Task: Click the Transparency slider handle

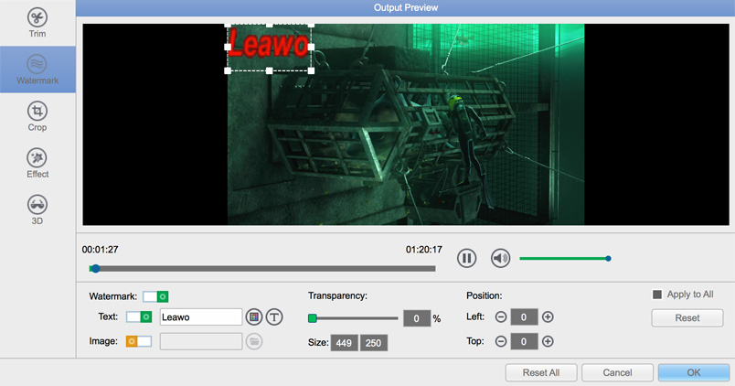Action: coord(313,318)
